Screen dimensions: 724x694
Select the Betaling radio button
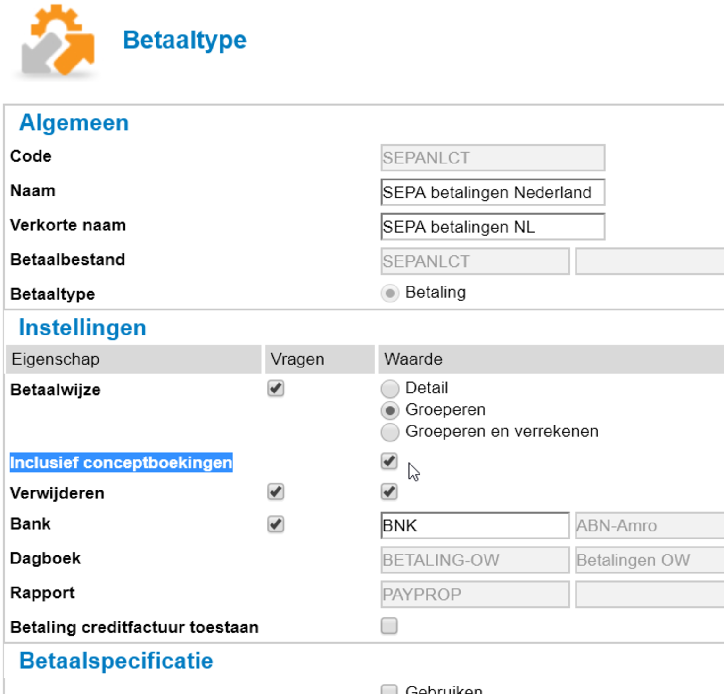(390, 294)
